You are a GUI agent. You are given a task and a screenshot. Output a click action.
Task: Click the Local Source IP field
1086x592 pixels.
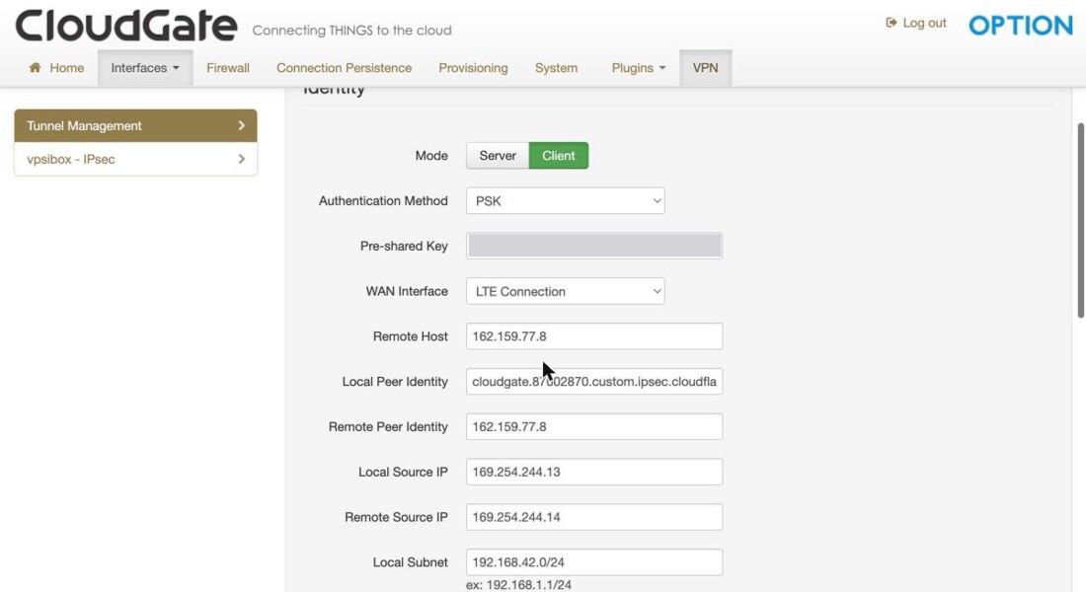[594, 473]
